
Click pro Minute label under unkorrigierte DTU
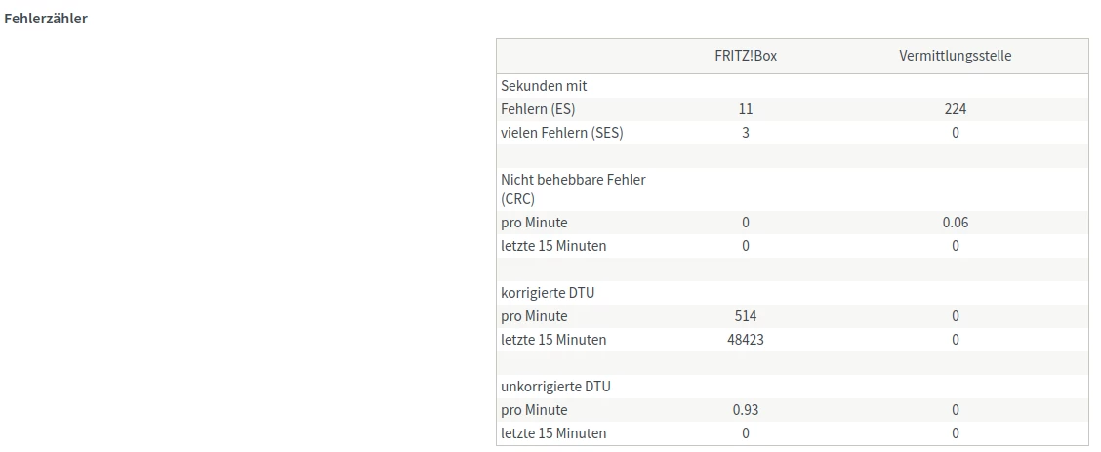tap(534, 410)
